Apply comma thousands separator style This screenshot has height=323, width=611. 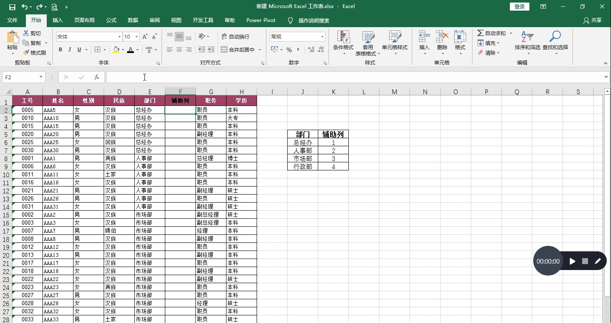coord(298,50)
